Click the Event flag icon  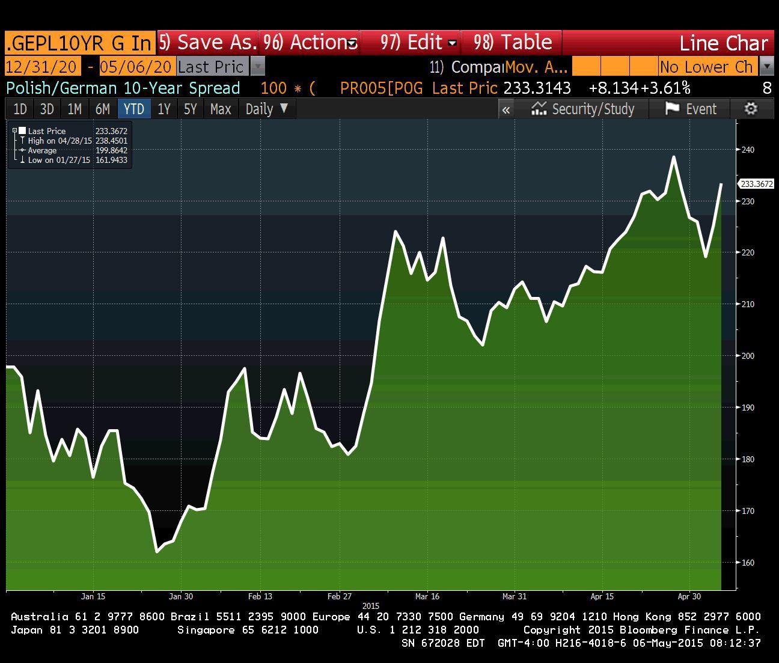point(672,109)
